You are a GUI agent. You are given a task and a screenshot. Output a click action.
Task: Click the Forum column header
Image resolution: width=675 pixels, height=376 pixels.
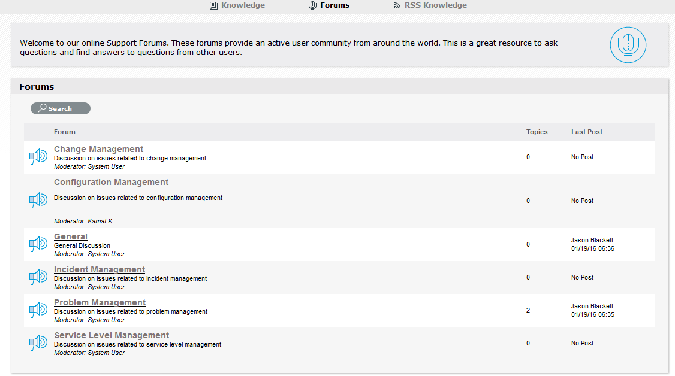point(65,132)
